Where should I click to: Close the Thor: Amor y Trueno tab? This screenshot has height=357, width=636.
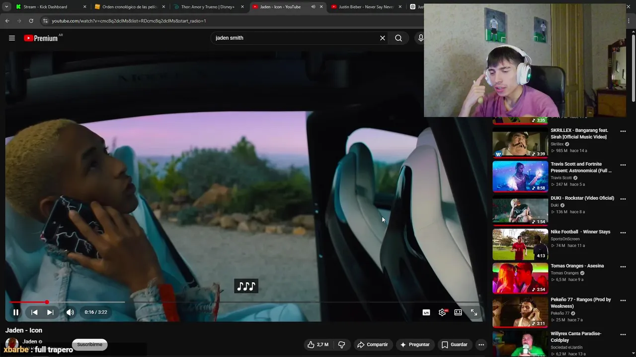click(x=242, y=7)
